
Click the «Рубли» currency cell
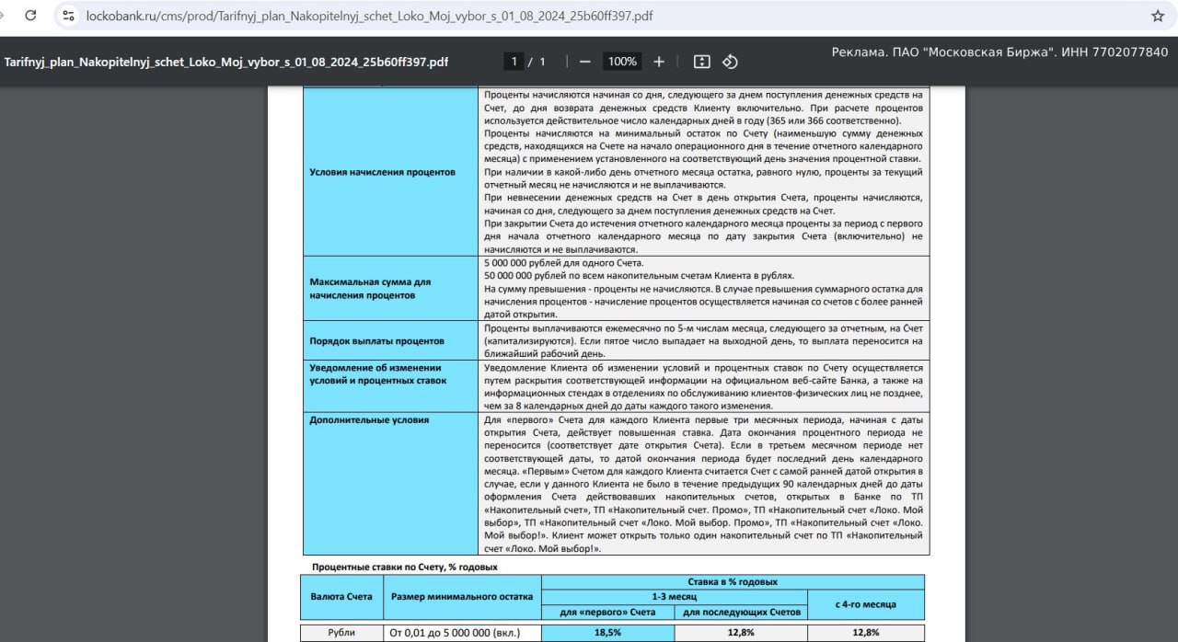[341, 632]
